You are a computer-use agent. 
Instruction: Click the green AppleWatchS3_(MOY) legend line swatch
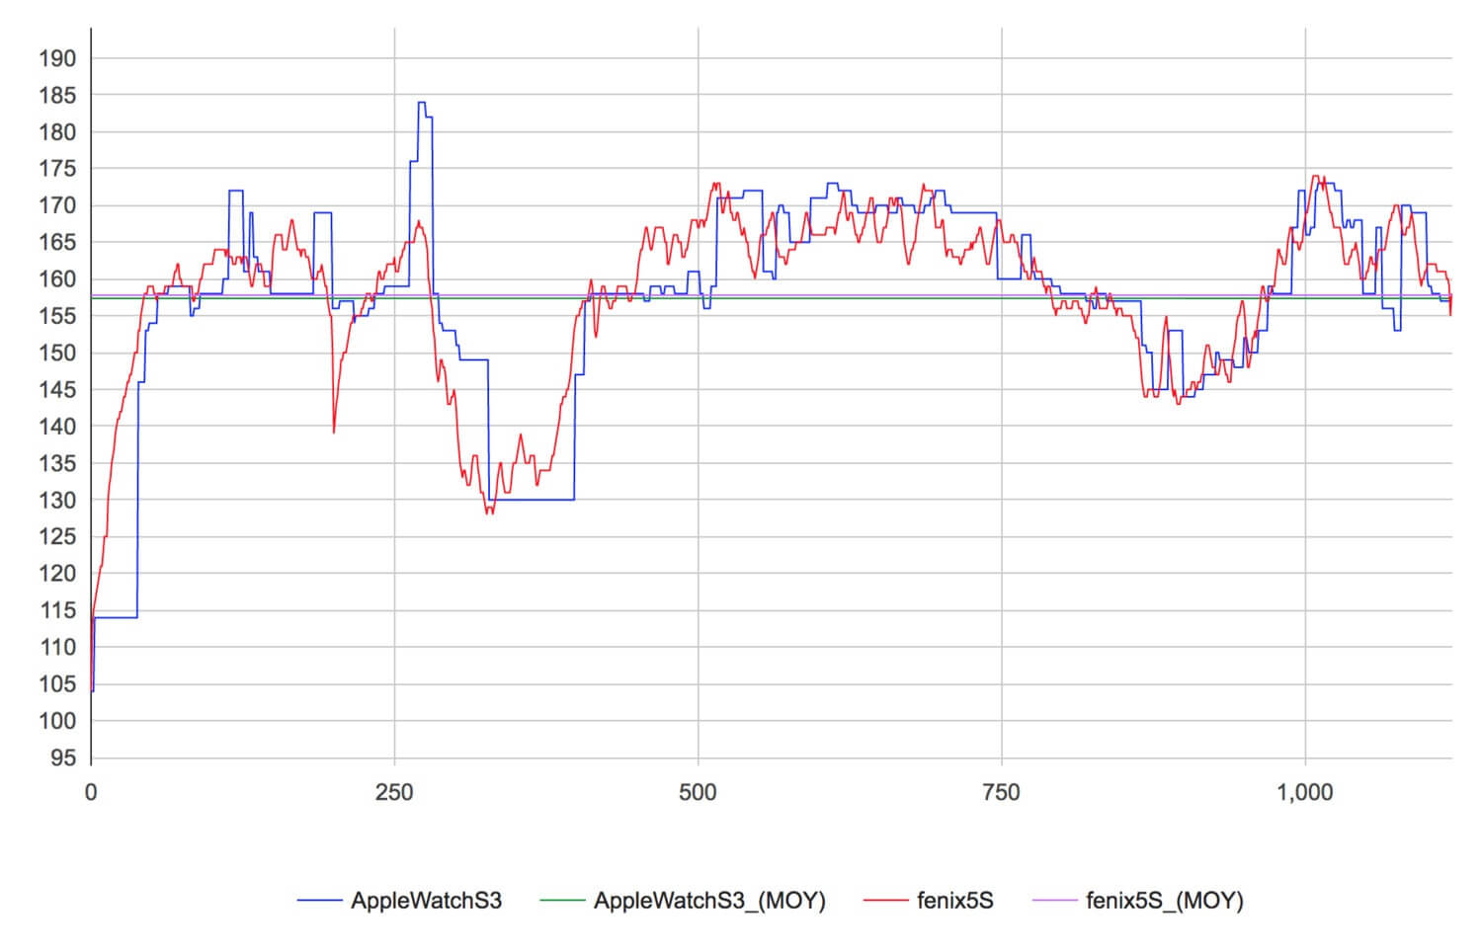[562, 900]
